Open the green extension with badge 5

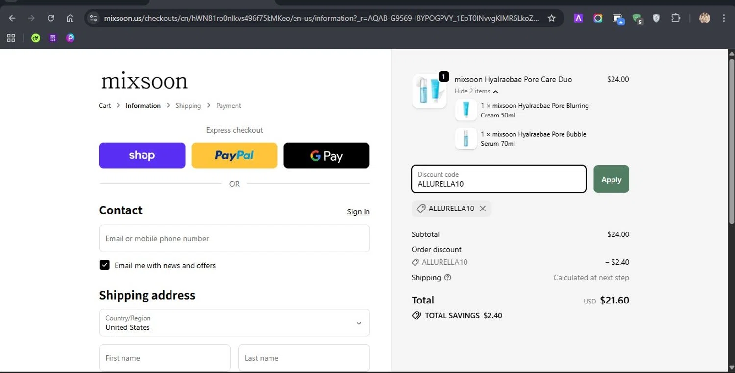tap(637, 19)
